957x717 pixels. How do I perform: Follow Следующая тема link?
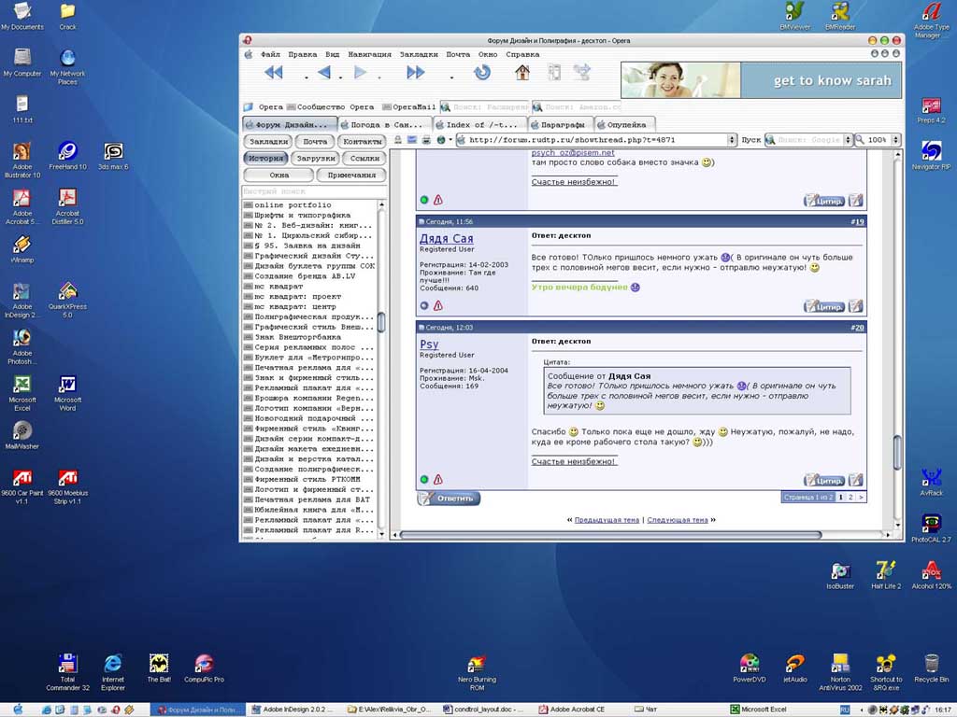pyautogui.click(x=678, y=520)
